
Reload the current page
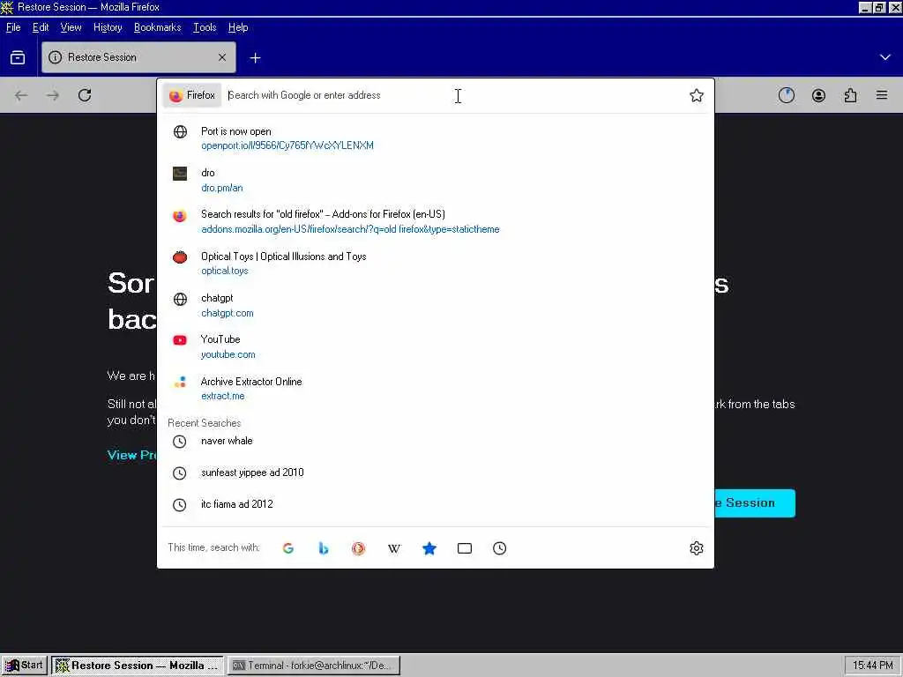point(85,95)
